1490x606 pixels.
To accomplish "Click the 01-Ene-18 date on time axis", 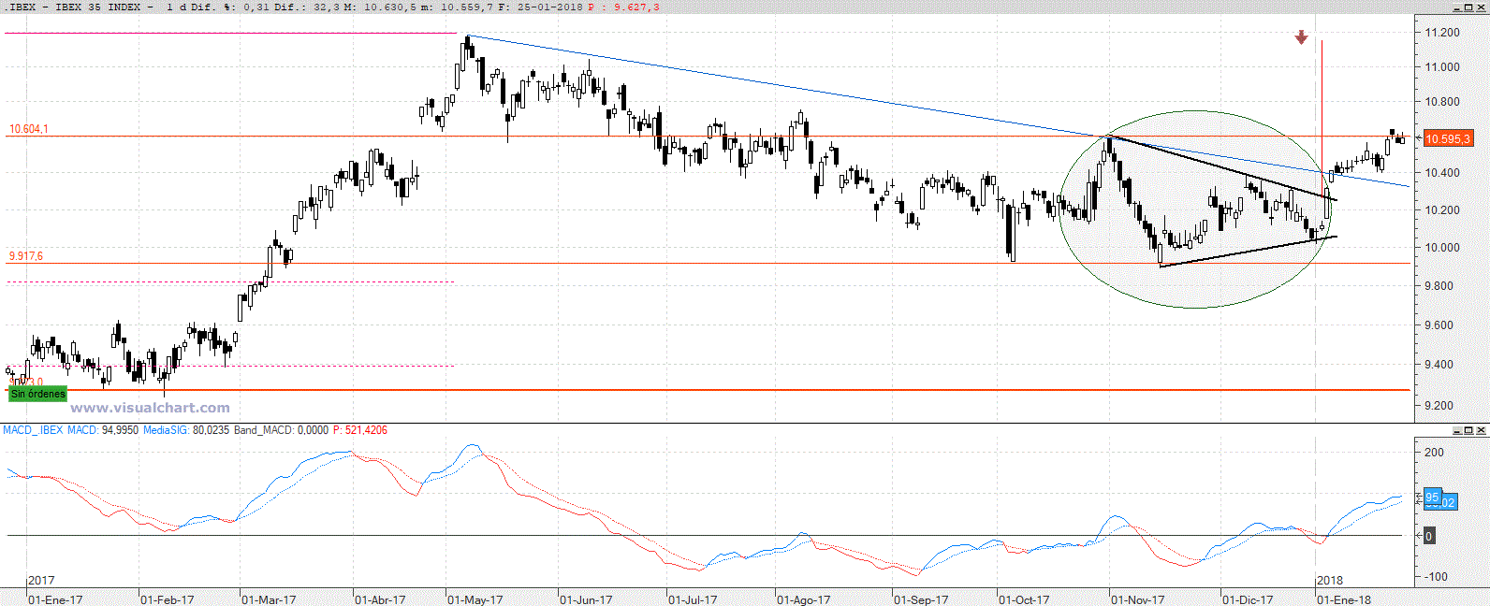I will click(1344, 599).
